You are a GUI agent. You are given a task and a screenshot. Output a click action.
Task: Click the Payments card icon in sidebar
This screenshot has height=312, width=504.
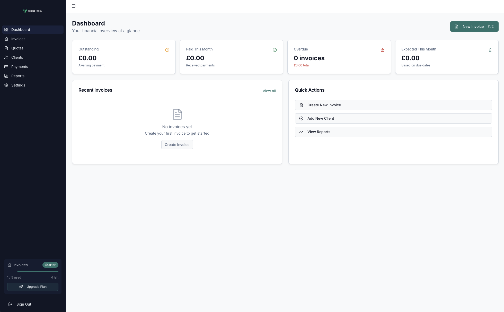point(6,66)
